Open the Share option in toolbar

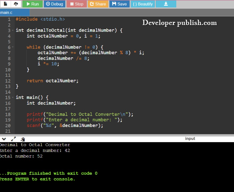(98, 4)
